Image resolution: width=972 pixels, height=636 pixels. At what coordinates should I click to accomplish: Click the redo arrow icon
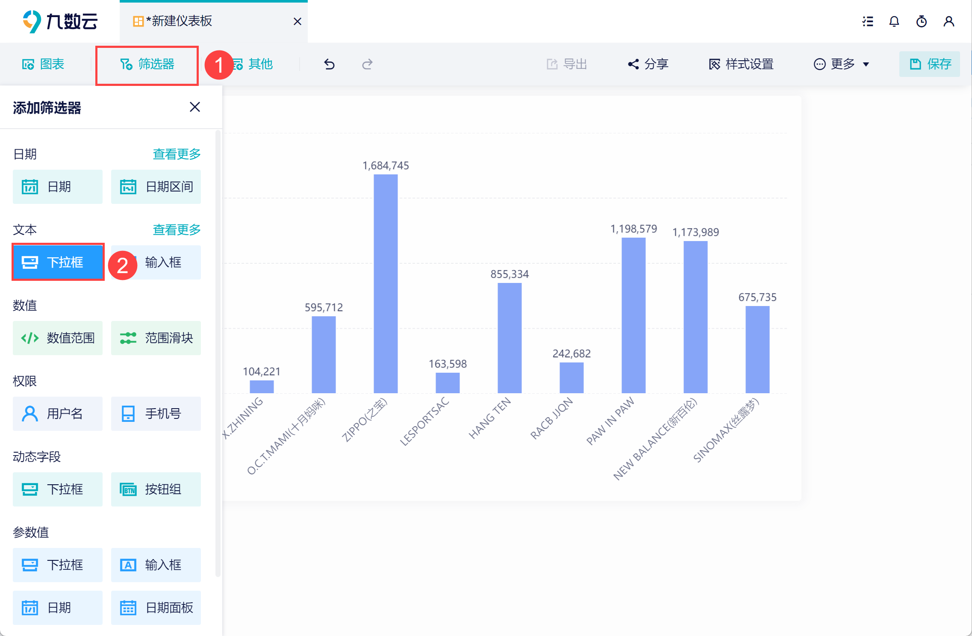(367, 64)
